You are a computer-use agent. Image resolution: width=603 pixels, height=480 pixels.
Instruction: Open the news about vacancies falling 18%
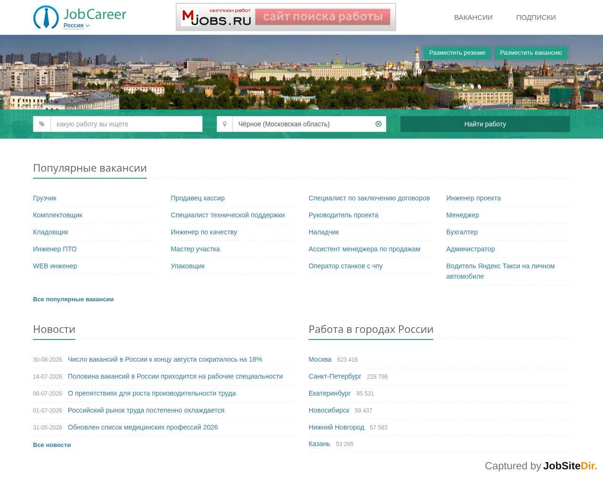point(165,359)
